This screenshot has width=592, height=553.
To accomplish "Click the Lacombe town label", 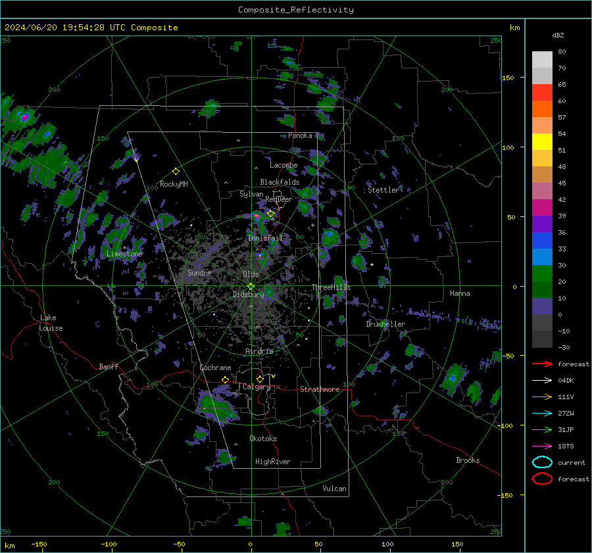I will pos(284,165).
